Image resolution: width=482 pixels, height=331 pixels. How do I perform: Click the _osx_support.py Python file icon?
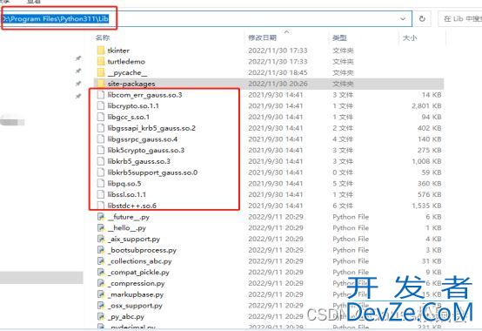coord(101,306)
